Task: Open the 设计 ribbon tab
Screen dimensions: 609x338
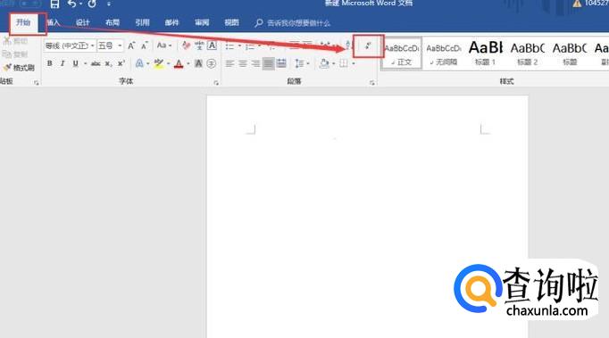Action: [82, 23]
